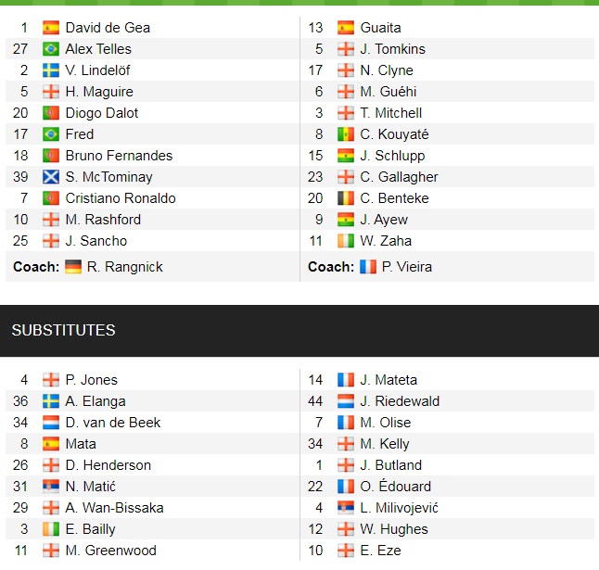Open Cristiano Ronaldo's player profile

coord(121,198)
